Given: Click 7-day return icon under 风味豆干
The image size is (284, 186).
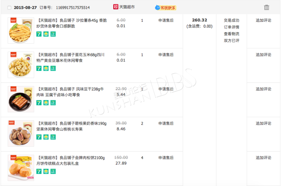Looking at the screenshot, I should click(39, 103).
